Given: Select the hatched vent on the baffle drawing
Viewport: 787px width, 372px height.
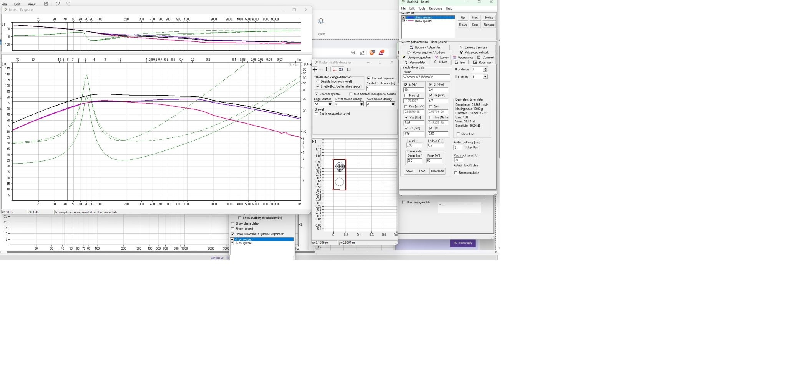Looking at the screenshot, I should (340, 167).
